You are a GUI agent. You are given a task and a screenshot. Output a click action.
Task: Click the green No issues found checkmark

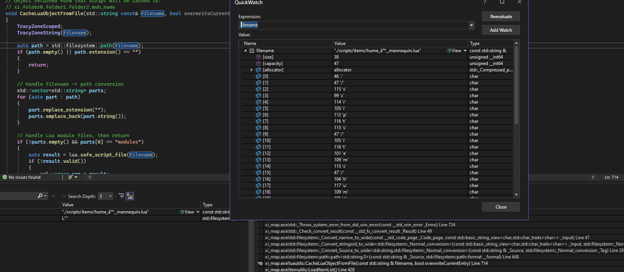click(5, 177)
